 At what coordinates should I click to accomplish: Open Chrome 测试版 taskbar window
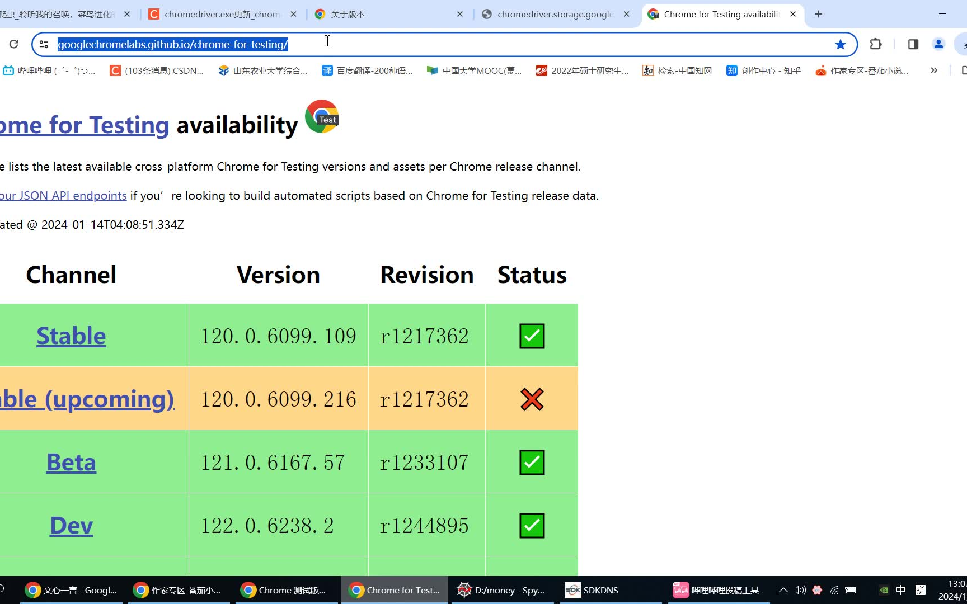tap(287, 590)
